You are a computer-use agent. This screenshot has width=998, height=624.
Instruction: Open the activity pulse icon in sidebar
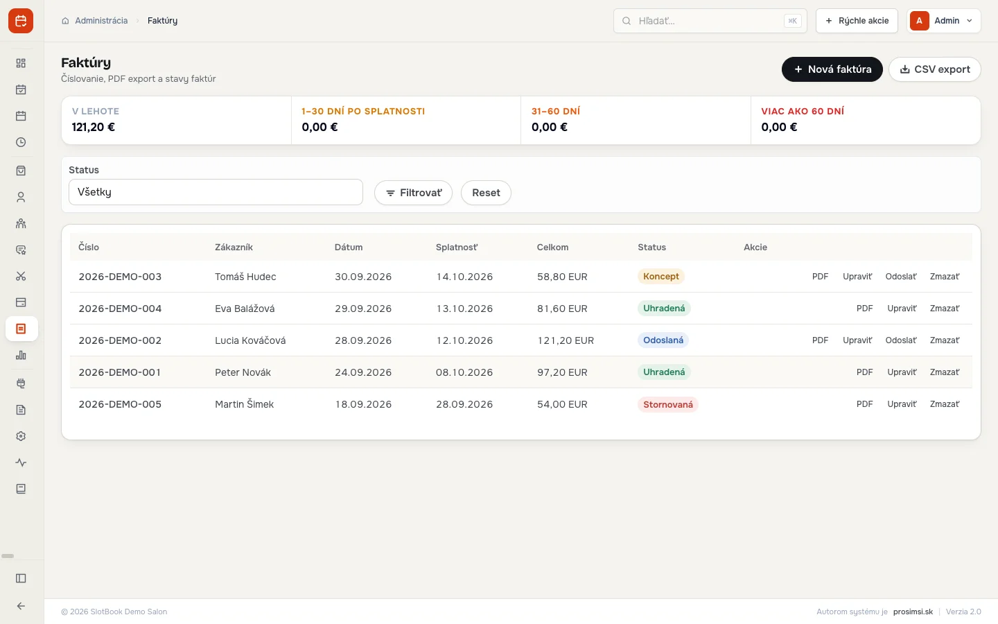(x=21, y=462)
